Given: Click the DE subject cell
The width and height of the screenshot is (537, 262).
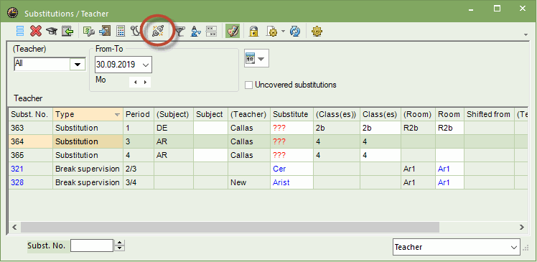Looking at the screenshot, I should [x=173, y=128].
